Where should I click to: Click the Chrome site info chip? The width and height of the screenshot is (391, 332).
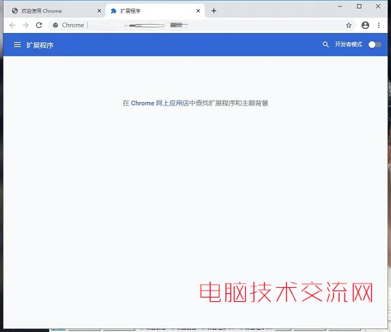(x=68, y=25)
